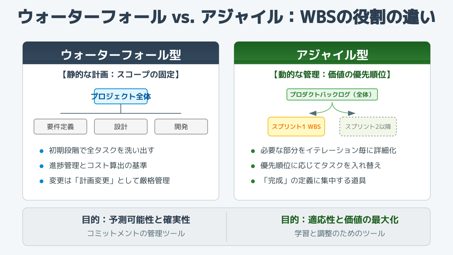Click the main title about WBSの役割の違い
This screenshot has width=453, height=255.
tap(226, 18)
